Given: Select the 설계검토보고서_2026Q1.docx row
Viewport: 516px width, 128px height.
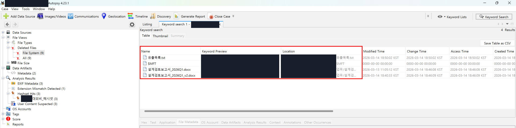Looking at the screenshot, I should coord(328,70).
